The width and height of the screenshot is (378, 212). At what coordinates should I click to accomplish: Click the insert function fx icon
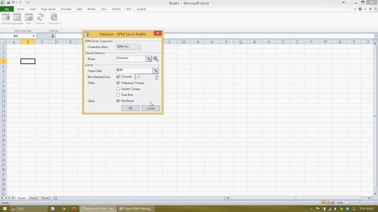click(x=53, y=36)
